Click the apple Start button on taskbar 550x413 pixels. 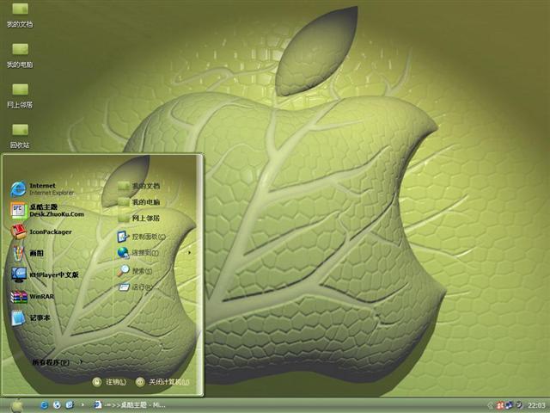coord(16,405)
